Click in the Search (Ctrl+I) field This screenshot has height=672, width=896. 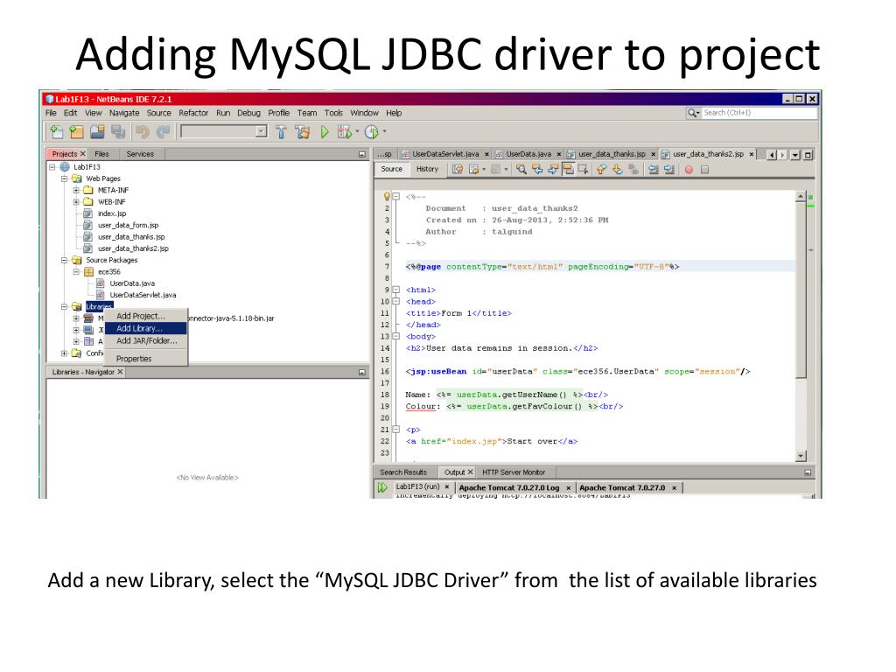coord(759,113)
